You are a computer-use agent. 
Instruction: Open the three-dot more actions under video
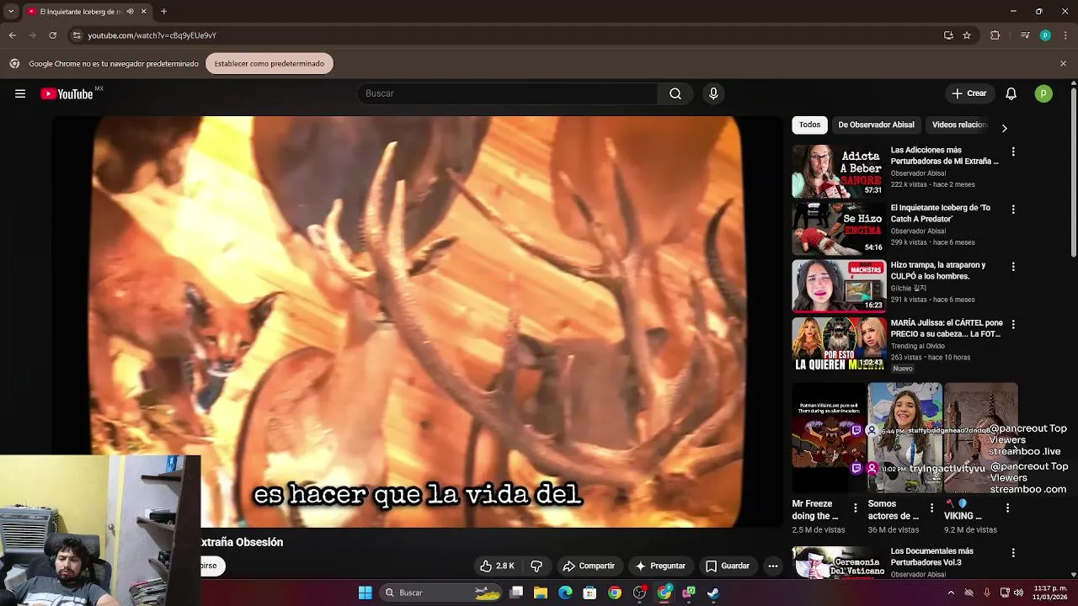[773, 566]
